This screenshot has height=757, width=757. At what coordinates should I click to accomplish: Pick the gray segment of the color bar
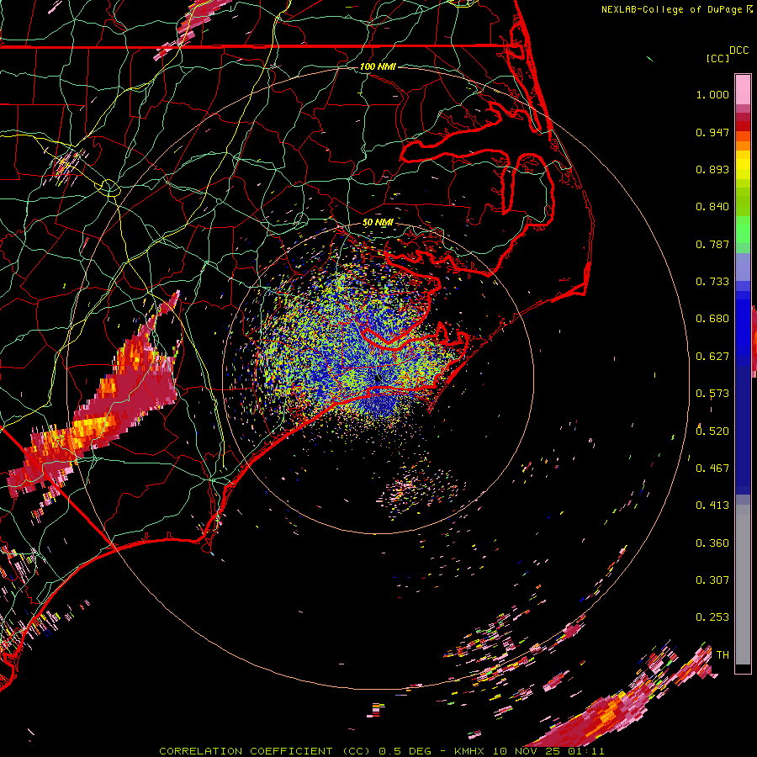point(743,585)
